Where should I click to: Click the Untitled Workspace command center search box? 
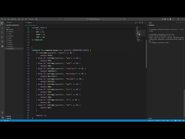(93, 19)
